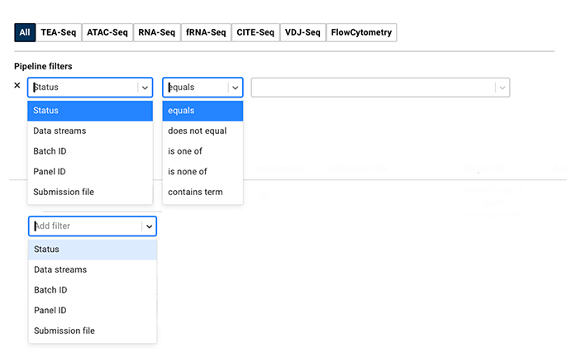The height and width of the screenshot is (357, 567).
Task: Expand the equals operator dropdown arrow
Action: 235,88
